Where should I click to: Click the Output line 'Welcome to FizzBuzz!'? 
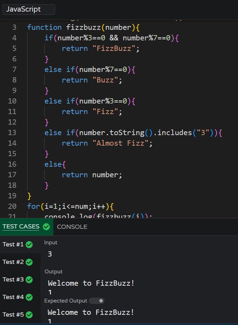[x=91, y=283]
